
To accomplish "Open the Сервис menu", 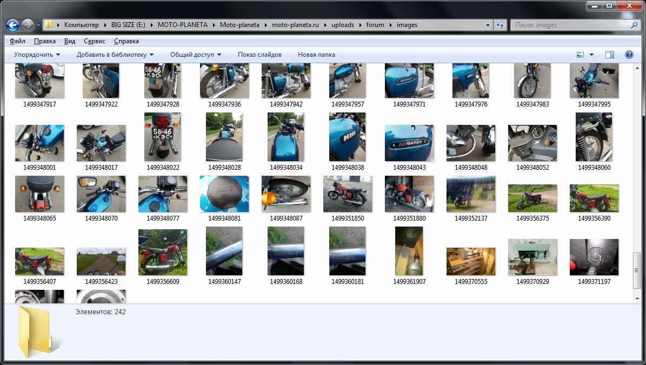I will click(x=95, y=41).
